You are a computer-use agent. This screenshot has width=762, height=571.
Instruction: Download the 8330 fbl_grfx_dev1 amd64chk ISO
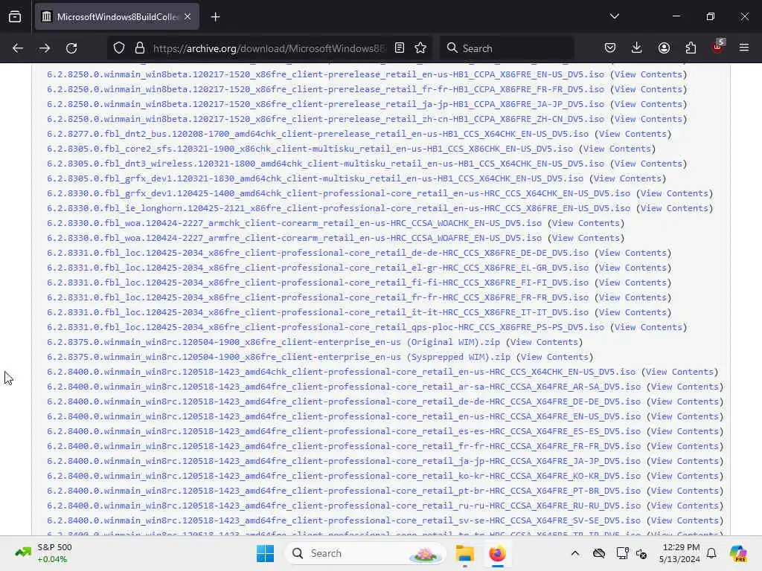pyautogui.click(x=339, y=193)
